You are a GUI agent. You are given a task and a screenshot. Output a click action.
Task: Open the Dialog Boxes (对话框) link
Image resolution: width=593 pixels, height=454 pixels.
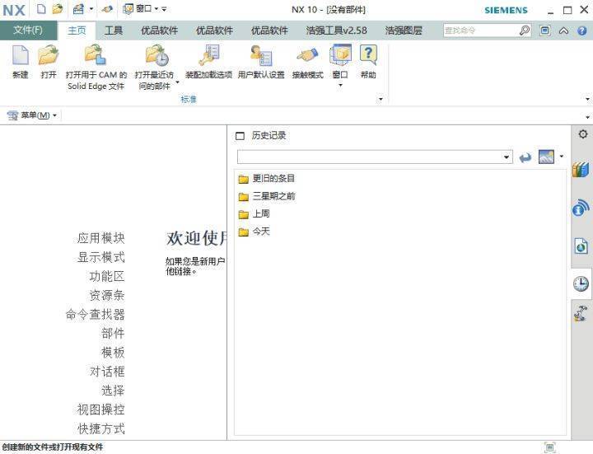pyautogui.click(x=107, y=372)
